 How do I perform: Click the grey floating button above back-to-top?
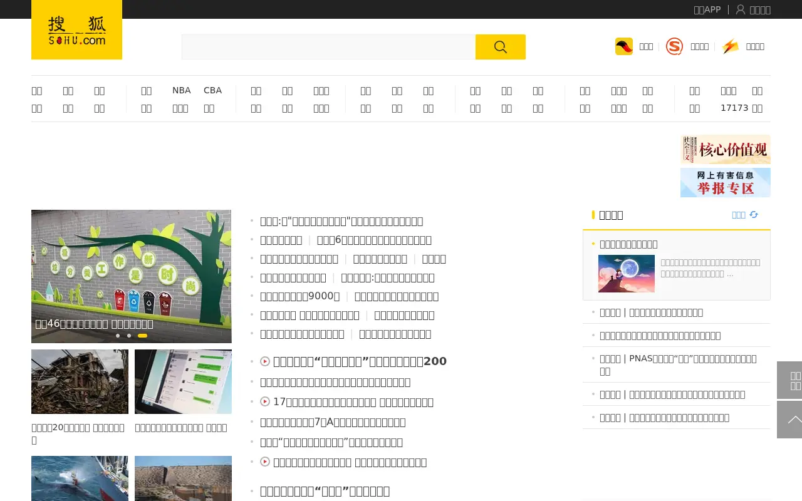[789, 380]
